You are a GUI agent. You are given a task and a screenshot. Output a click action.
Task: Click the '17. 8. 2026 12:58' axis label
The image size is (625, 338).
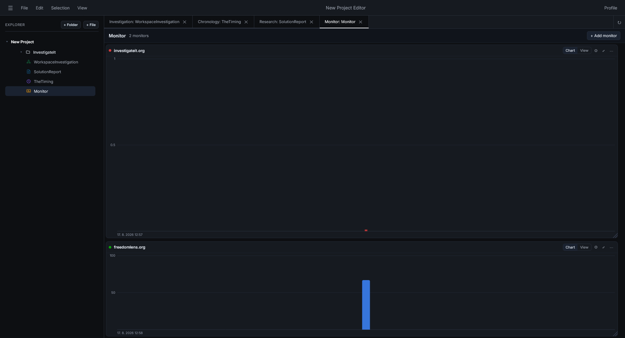(x=130, y=333)
